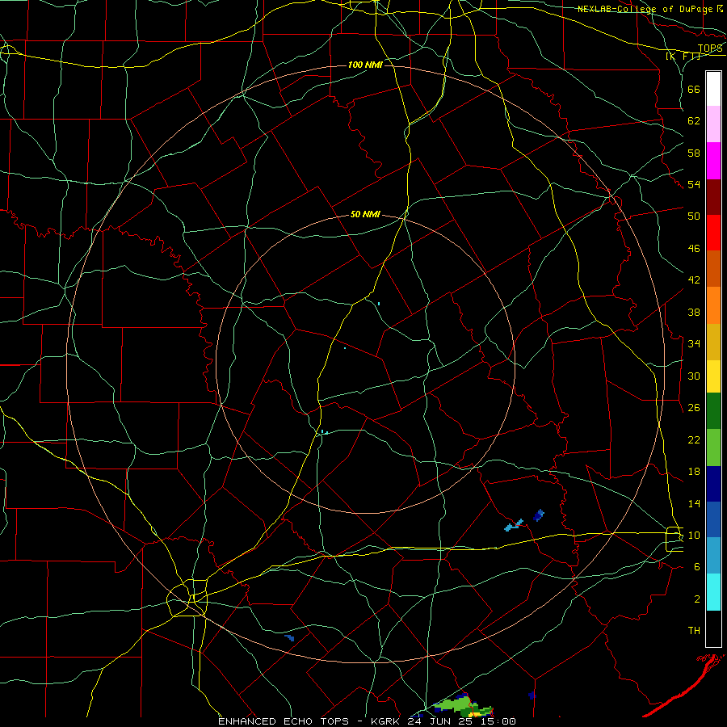Click the 6 legend value
The height and width of the screenshot is (727, 727).
[697, 566]
